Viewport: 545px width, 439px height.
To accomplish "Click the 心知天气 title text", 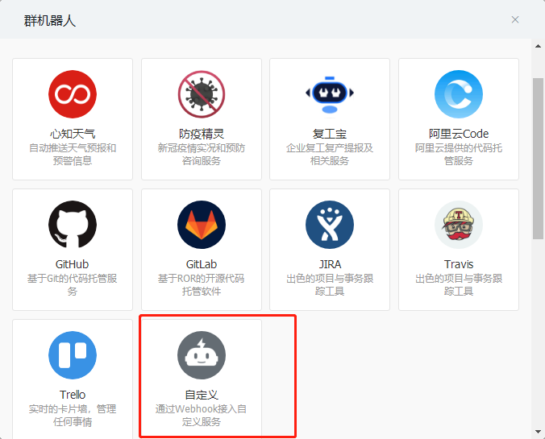I will (x=73, y=134).
